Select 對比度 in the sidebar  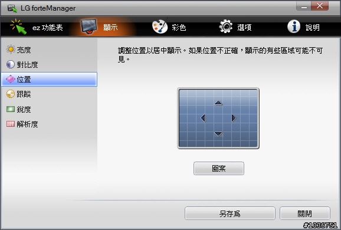click(49, 64)
